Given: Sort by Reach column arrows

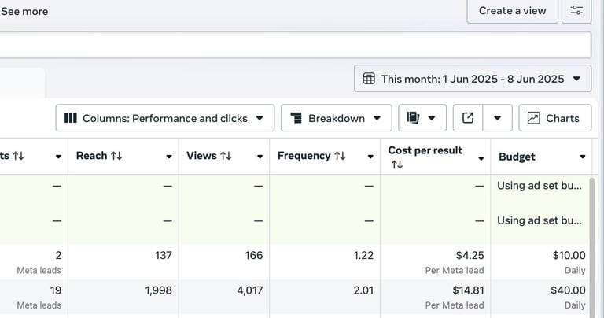Looking at the screenshot, I should 116,156.
